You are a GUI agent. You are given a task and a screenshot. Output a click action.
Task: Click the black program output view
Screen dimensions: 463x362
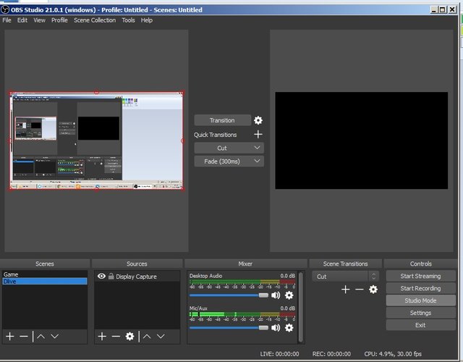pos(362,140)
